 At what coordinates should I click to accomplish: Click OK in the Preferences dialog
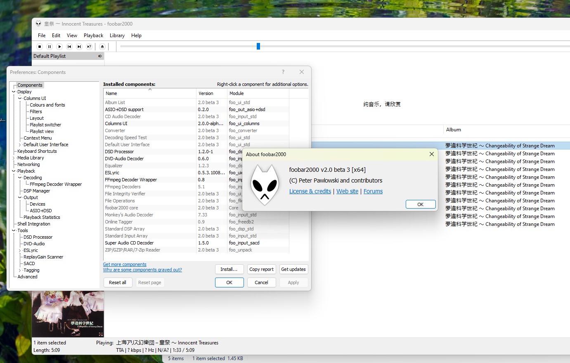[x=229, y=282]
